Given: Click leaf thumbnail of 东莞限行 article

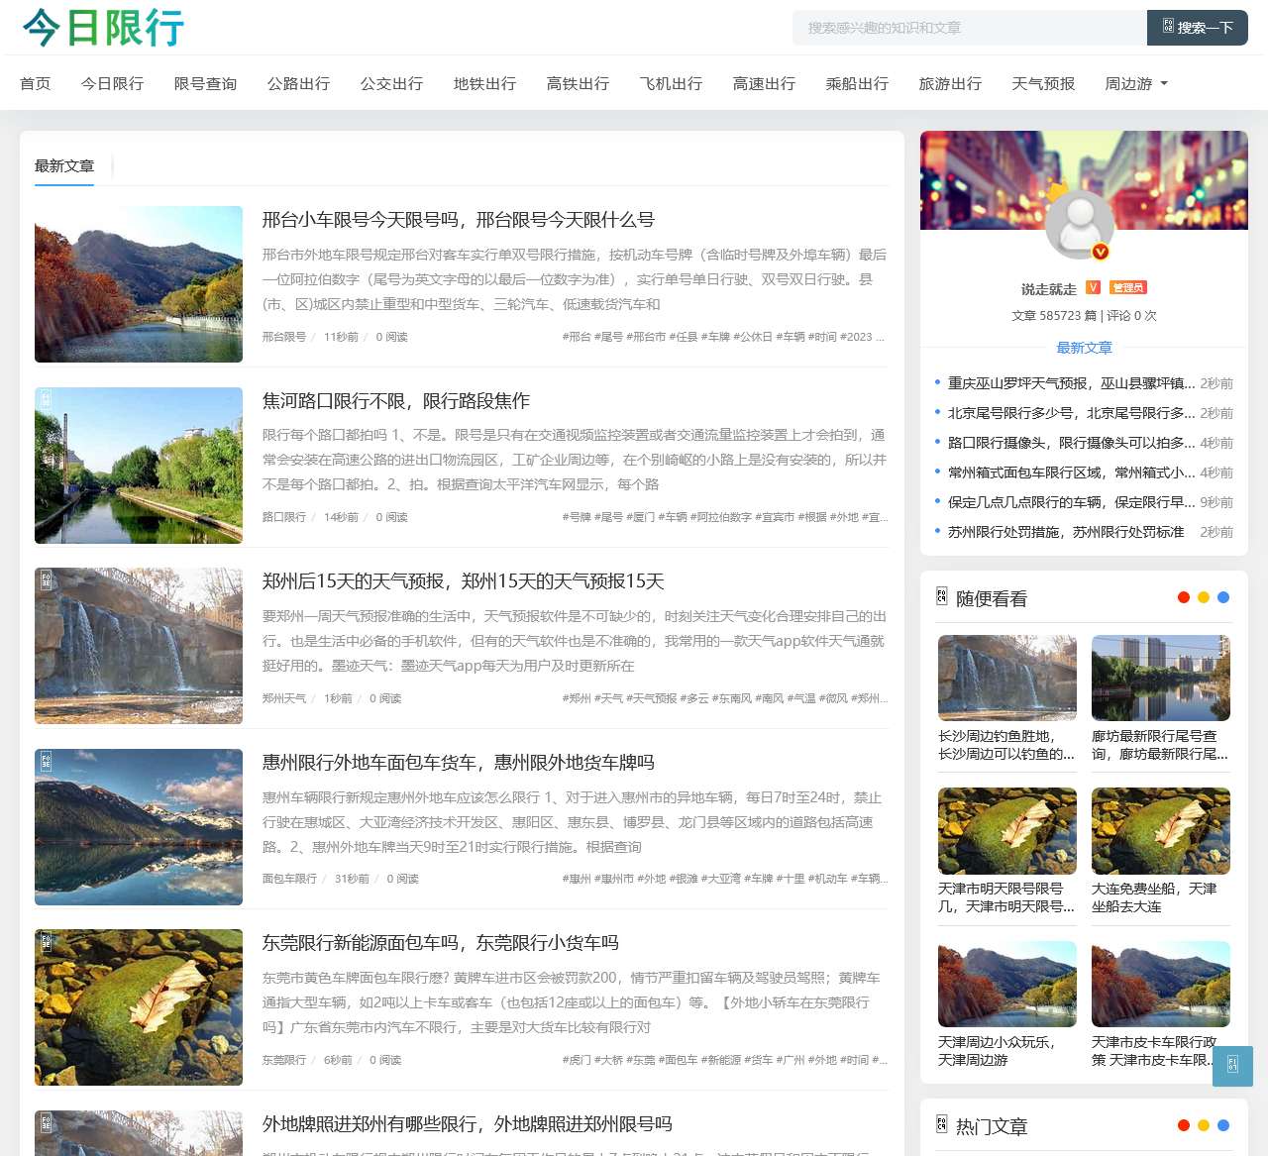Looking at the screenshot, I should click(139, 1007).
